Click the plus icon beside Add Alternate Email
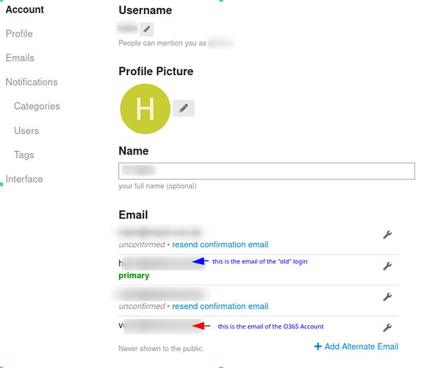438x368 pixels. (x=318, y=347)
